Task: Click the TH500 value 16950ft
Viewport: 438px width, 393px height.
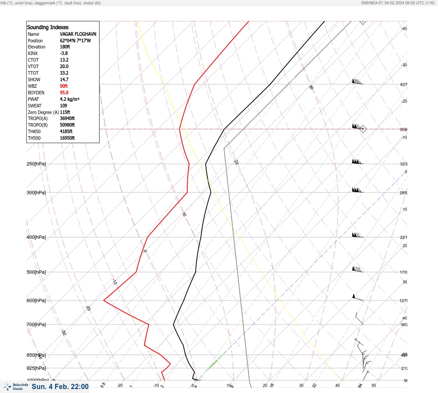Action: [x=67, y=138]
